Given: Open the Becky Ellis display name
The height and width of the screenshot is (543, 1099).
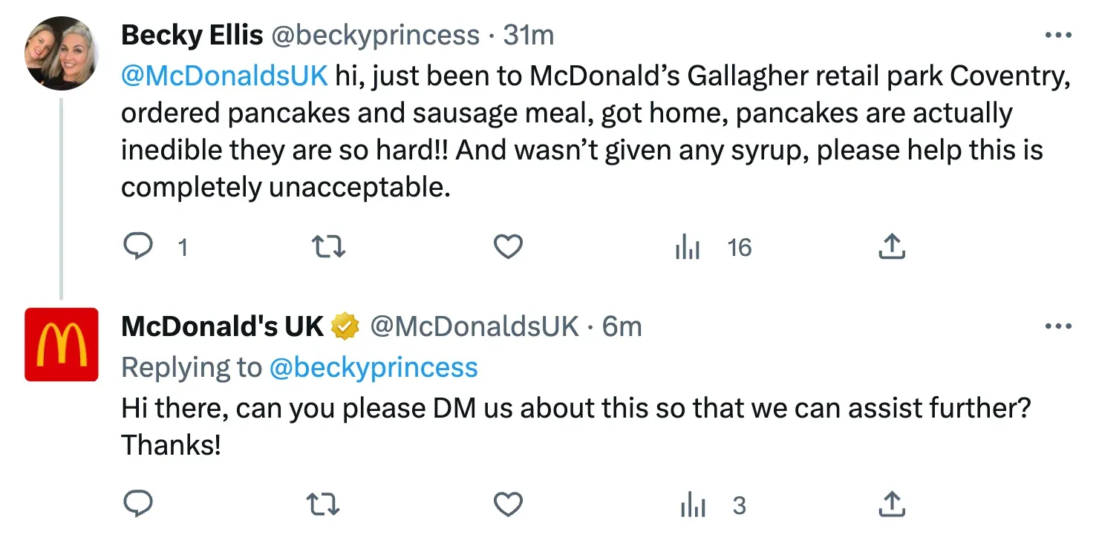Looking at the screenshot, I should coord(192,36).
